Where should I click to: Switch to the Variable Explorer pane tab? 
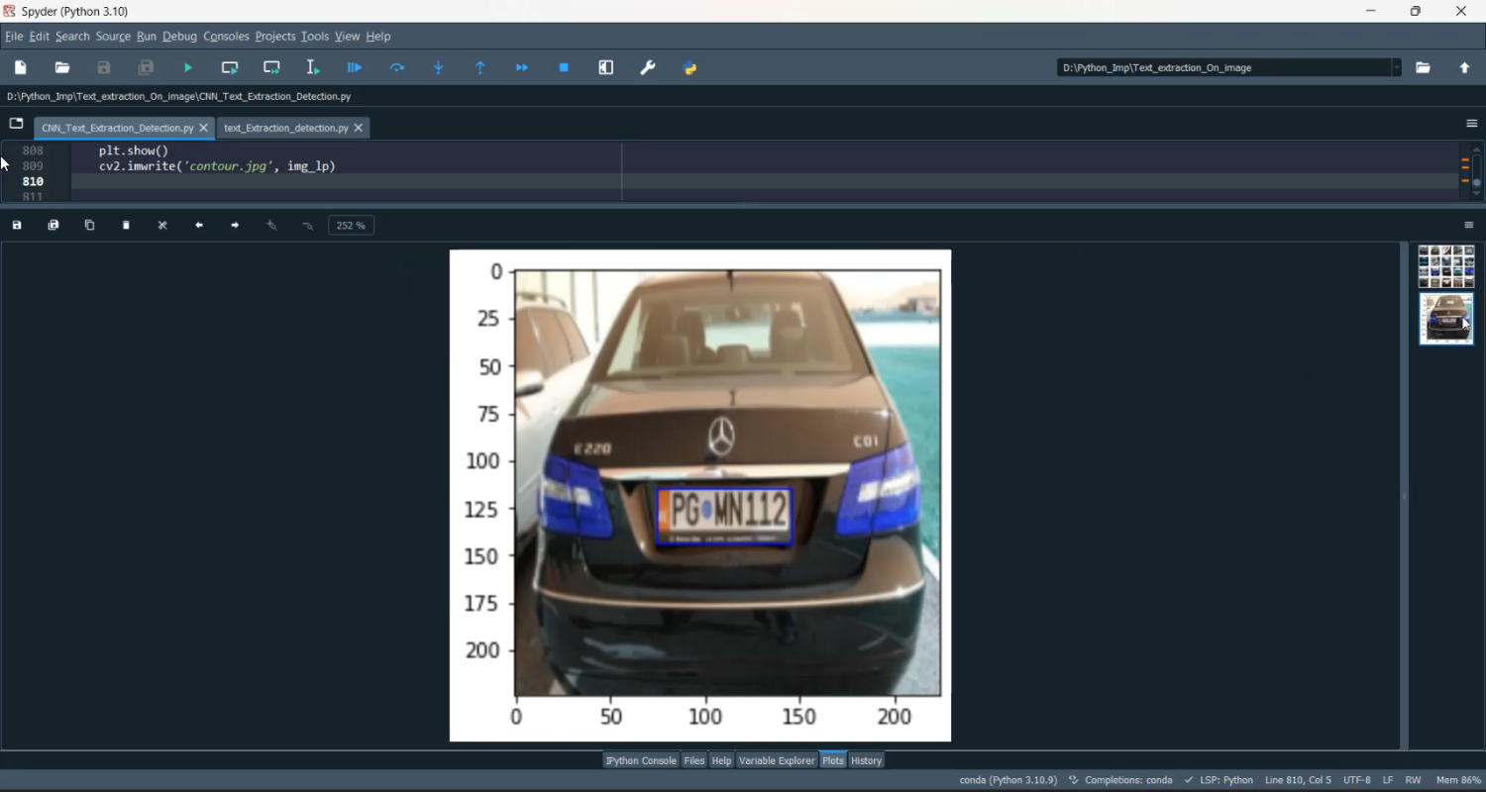pyautogui.click(x=776, y=760)
